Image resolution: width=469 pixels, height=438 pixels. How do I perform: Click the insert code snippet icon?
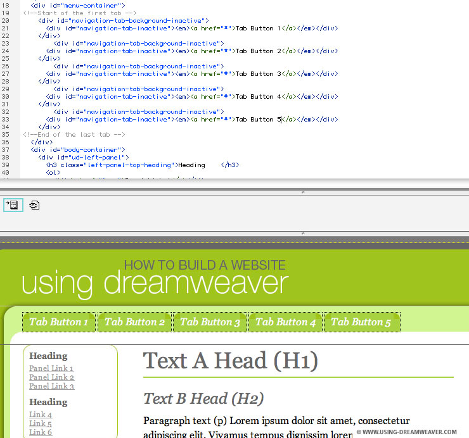point(13,205)
